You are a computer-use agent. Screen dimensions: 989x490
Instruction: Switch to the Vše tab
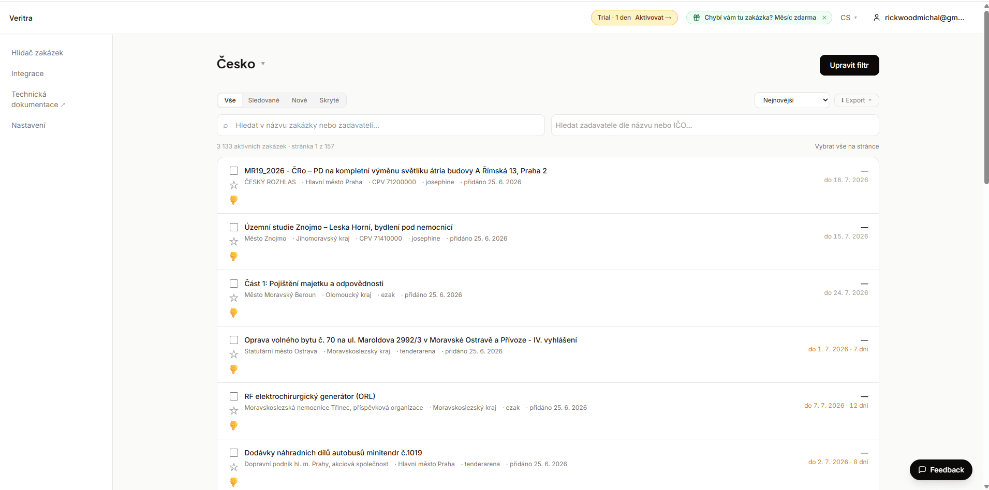pos(230,100)
